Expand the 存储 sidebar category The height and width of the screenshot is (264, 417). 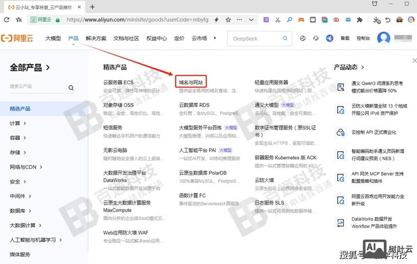[x=17, y=153]
